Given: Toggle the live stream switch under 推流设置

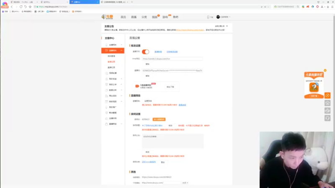Looking at the screenshot, I should coord(145,52).
